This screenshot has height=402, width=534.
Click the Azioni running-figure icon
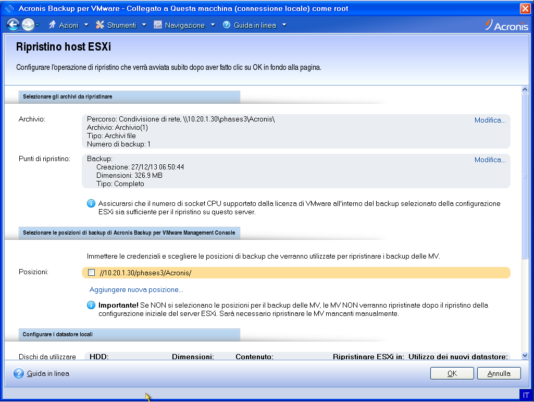52,25
